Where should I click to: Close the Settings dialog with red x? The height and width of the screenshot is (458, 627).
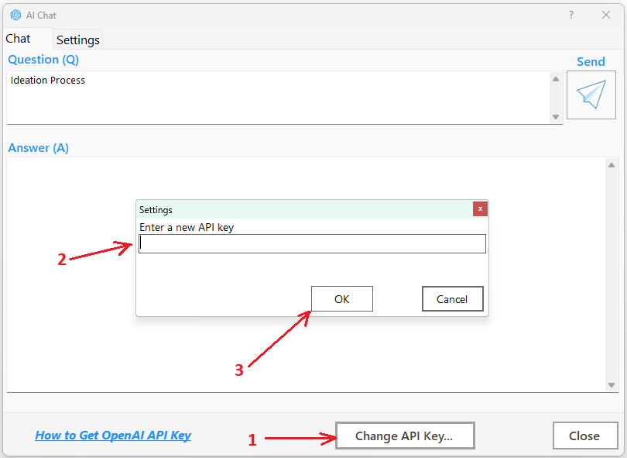[480, 209]
